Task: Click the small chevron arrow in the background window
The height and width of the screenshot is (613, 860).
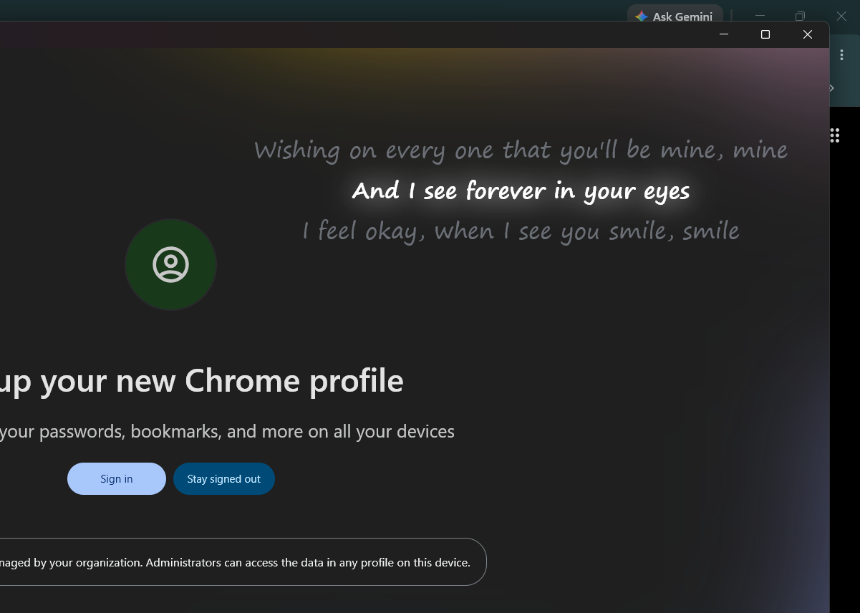Action: [x=832, y=88]
